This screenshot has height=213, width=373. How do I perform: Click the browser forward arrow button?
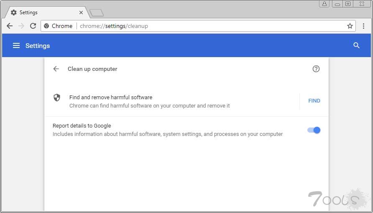point(21,26)
